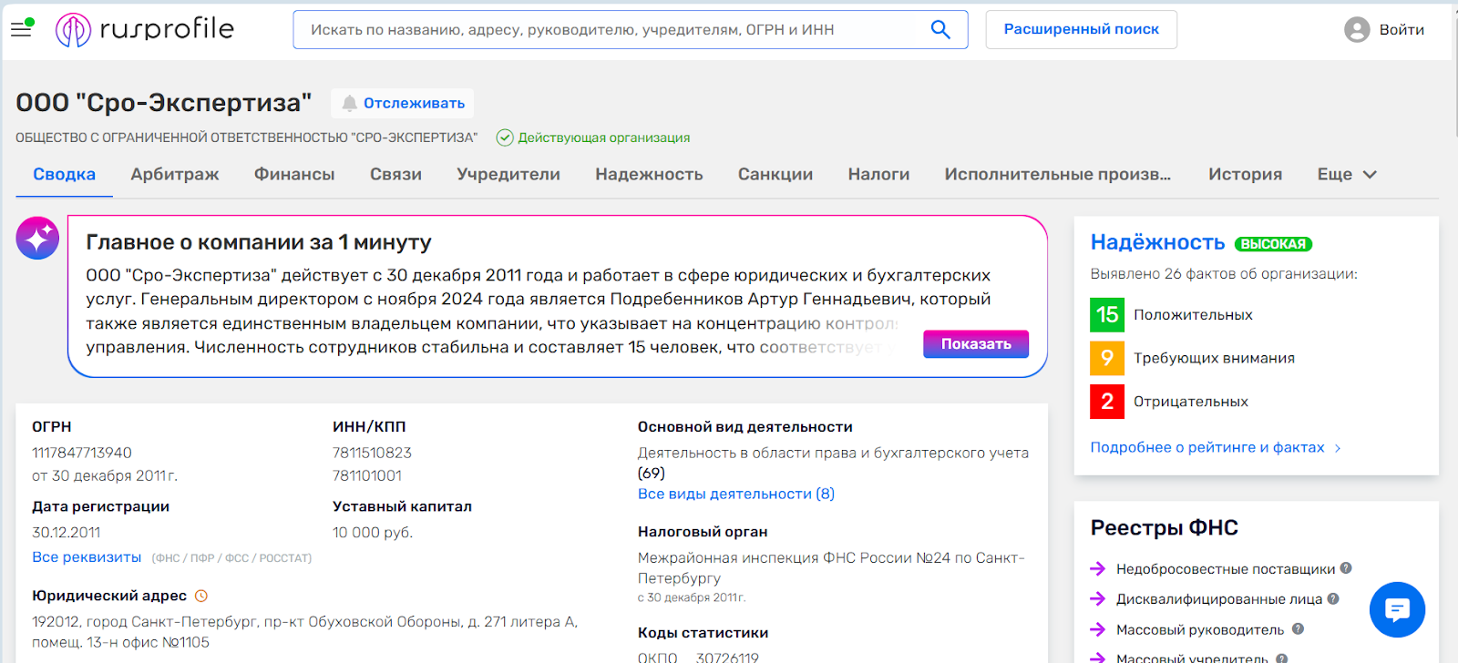Click the rusprofile logo
Image resolution: width=1458 pixels, height=663 pixels.
146,29
